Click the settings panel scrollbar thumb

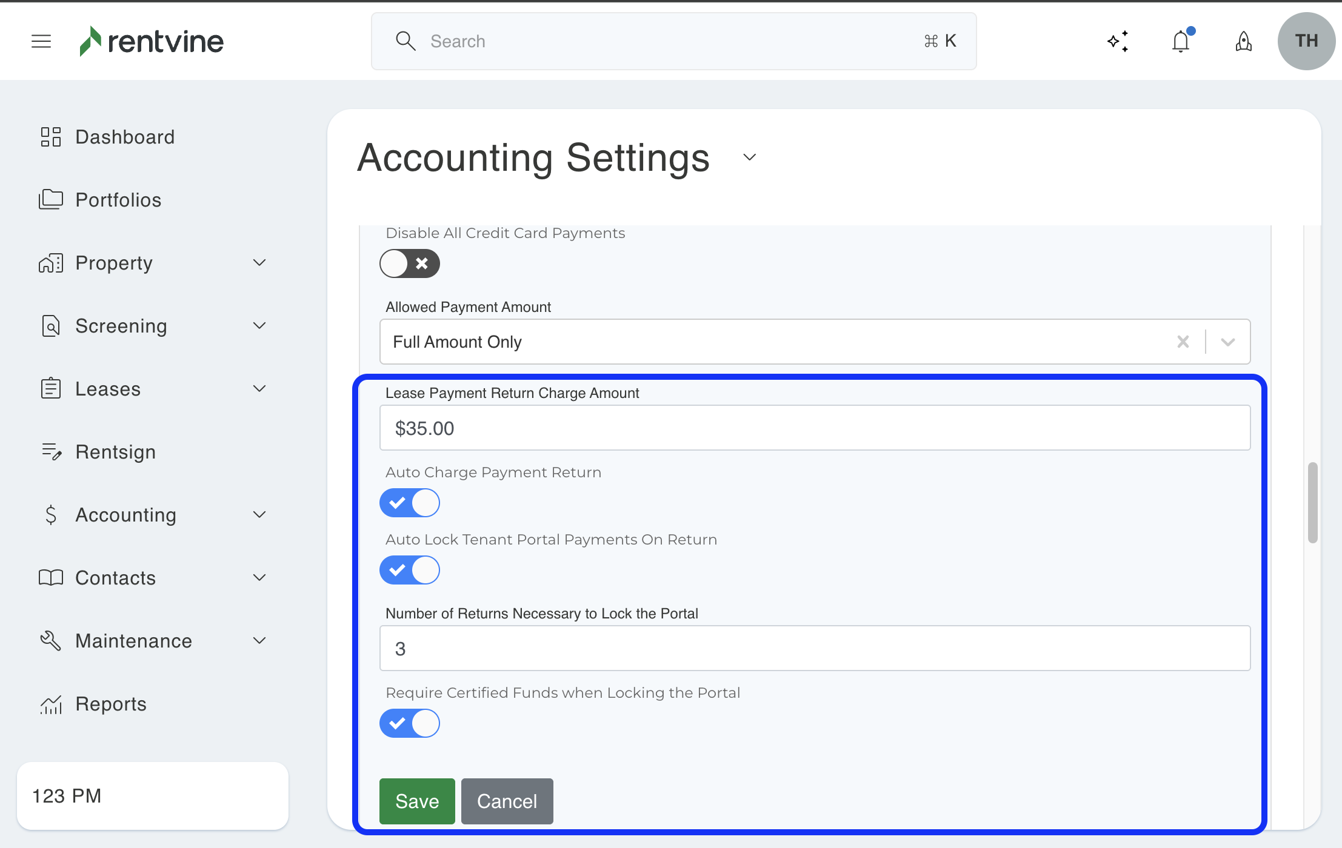click(1313, 503)
